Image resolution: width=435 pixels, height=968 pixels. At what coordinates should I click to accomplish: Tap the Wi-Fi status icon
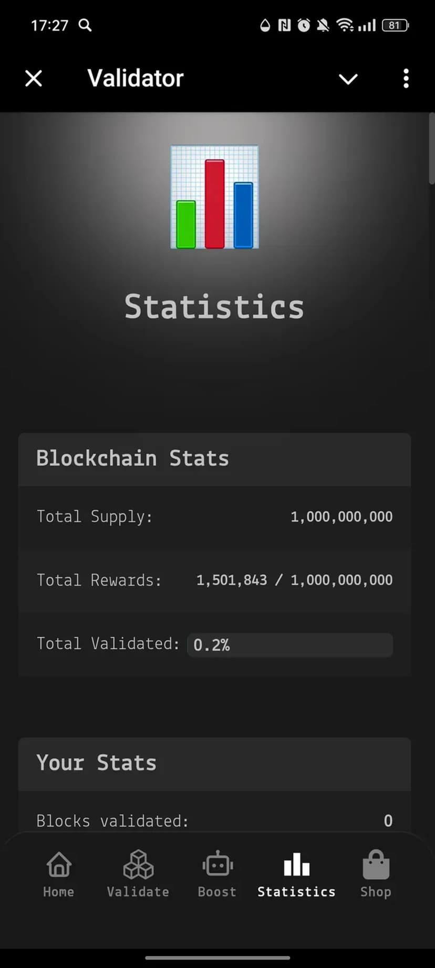pos(345,25)
